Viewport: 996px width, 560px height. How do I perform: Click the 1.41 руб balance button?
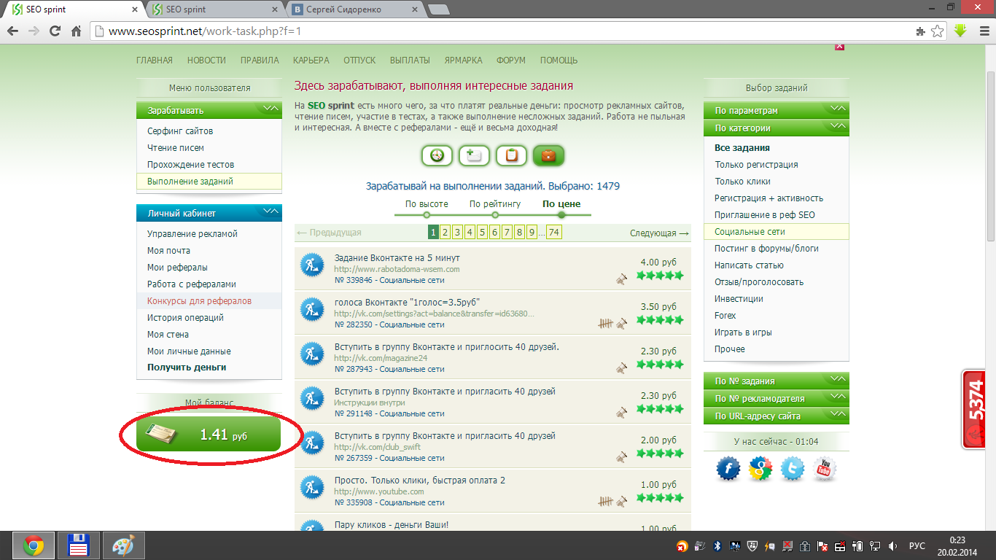(209, 435)
